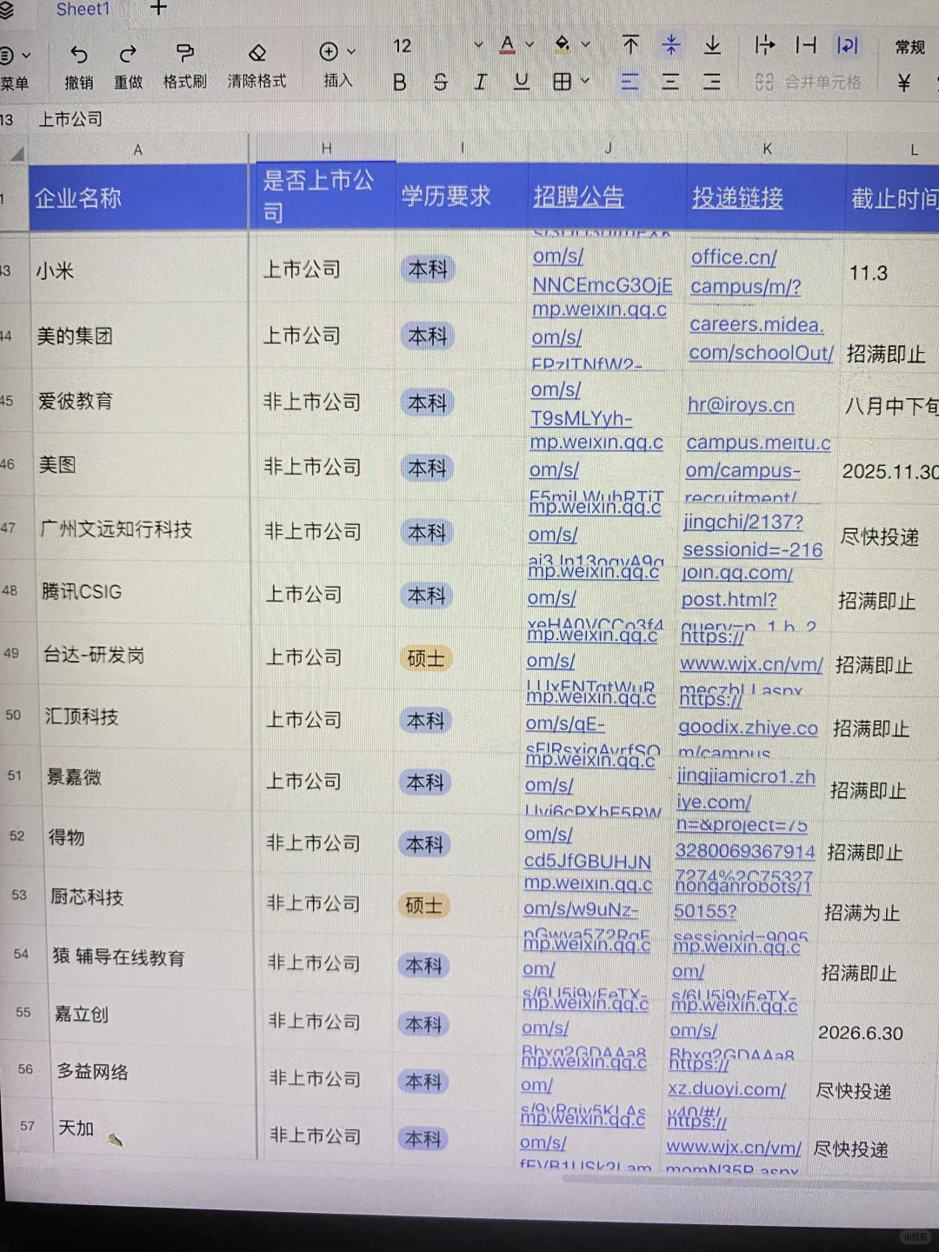
Task: Click the select-all corner triangle
Action: point(17,154)
